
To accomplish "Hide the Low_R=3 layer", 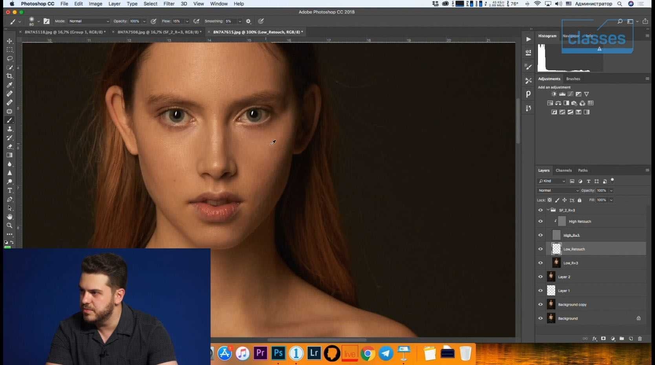I will click(x=540, y=263).
